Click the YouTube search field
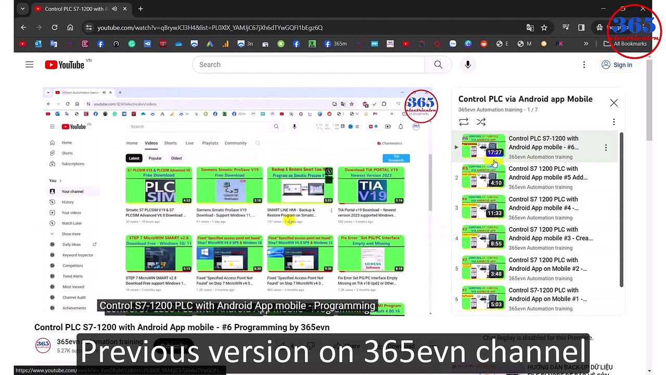The width and height of the screenshot is (666, 375). [x=309, y=65]
